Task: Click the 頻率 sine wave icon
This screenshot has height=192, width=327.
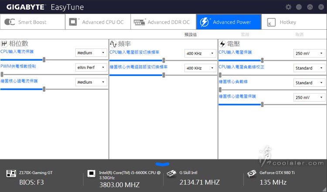Action: (113, 44)
